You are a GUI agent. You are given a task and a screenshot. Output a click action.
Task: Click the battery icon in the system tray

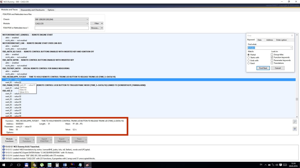[x=269, y=165]
